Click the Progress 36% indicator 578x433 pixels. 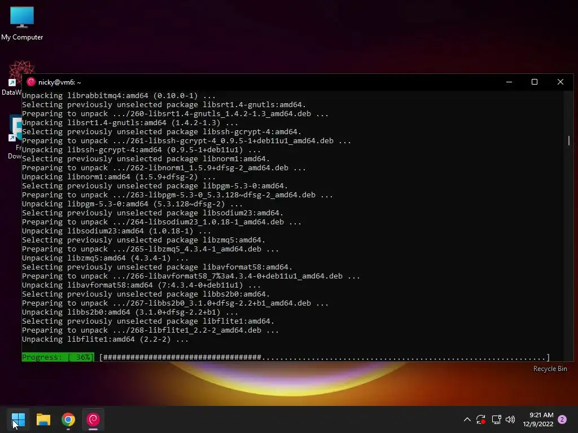pos(58,357)
